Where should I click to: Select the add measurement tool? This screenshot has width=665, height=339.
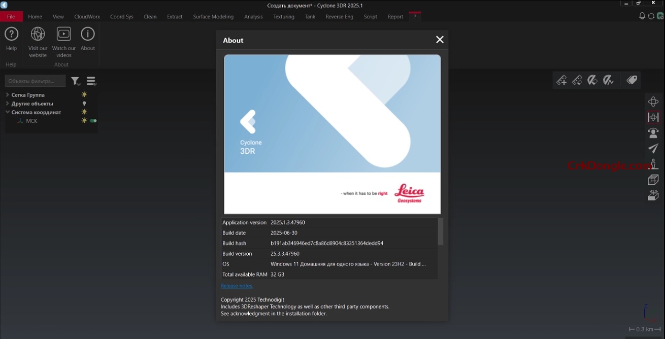point(561,80)
